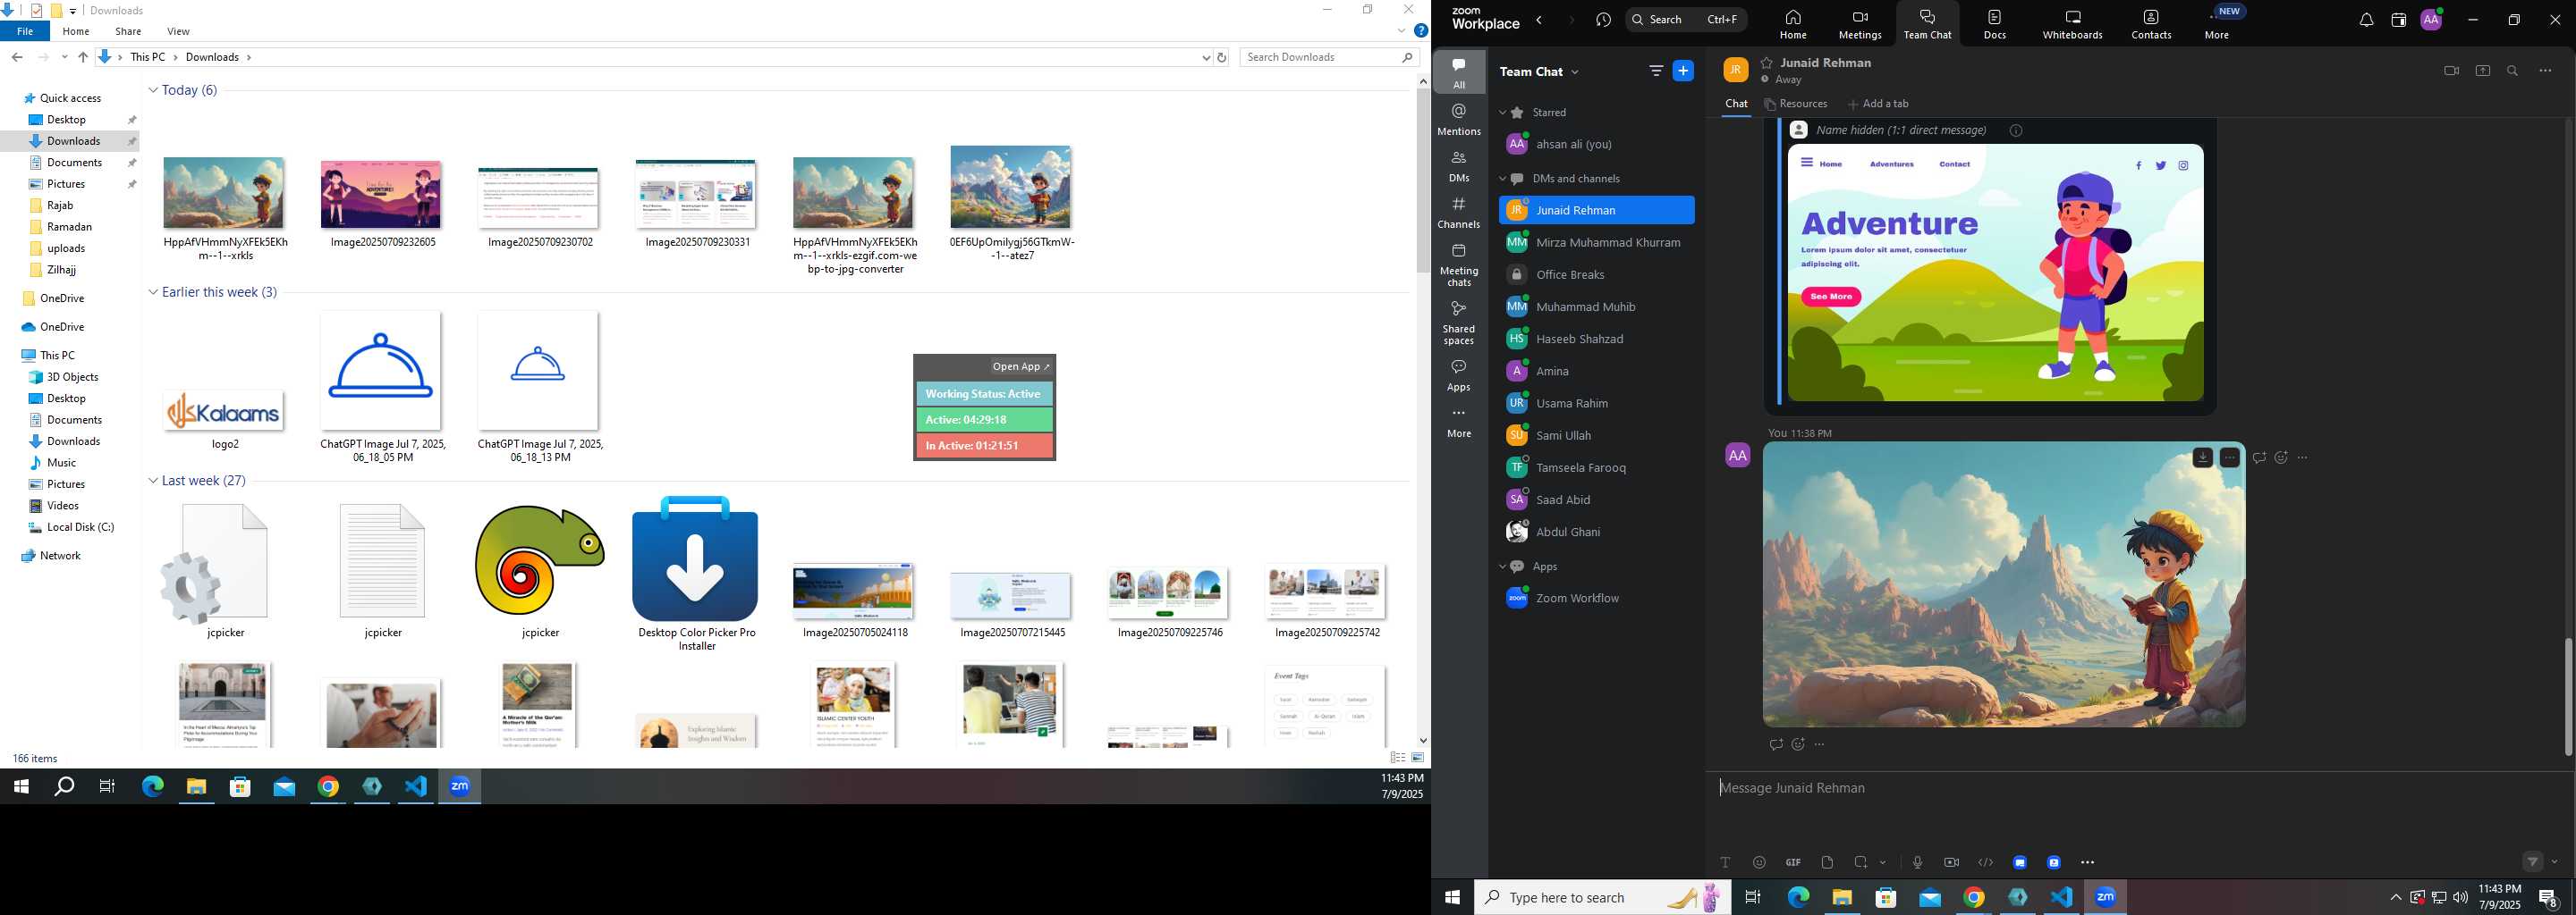Open Channels in Zoom left sidebar
This screenshot has width=2576, height=915.
click(1459, 212)
